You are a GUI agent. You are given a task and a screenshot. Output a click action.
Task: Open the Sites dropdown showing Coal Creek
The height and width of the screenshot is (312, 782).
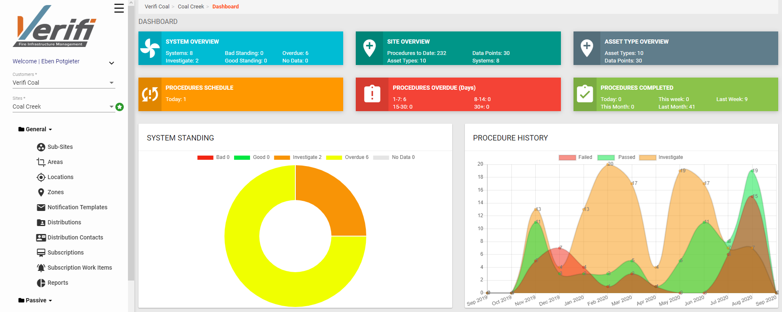(x=63, y=107)
